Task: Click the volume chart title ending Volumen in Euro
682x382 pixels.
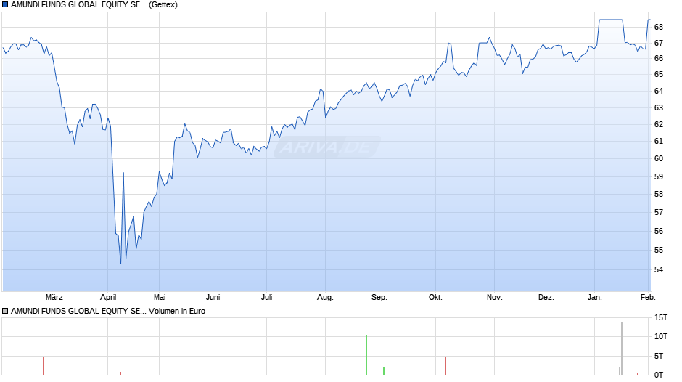Action: [108, 311]
